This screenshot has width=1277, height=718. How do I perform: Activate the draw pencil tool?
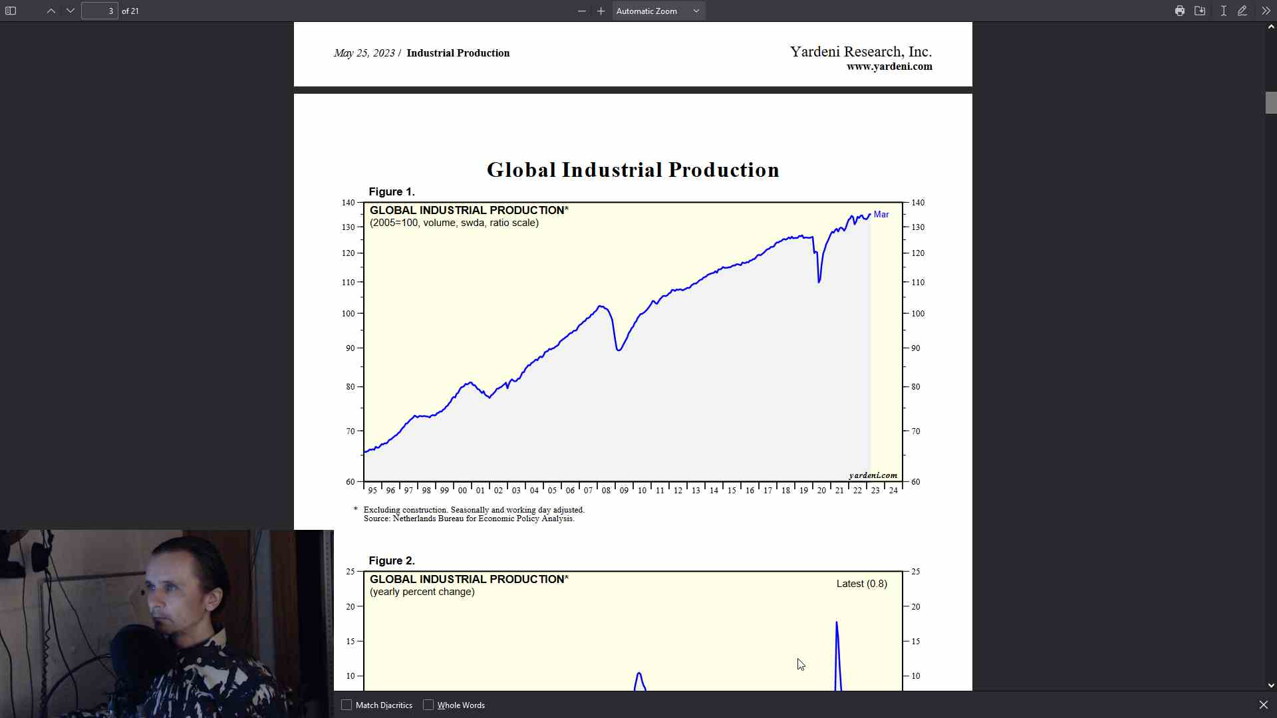(x=1242, y=11)
